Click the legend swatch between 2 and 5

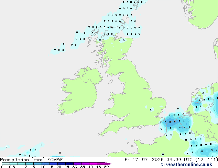tap(30, 164)
